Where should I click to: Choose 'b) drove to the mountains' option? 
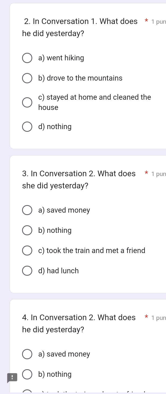(x=27, y=78)
